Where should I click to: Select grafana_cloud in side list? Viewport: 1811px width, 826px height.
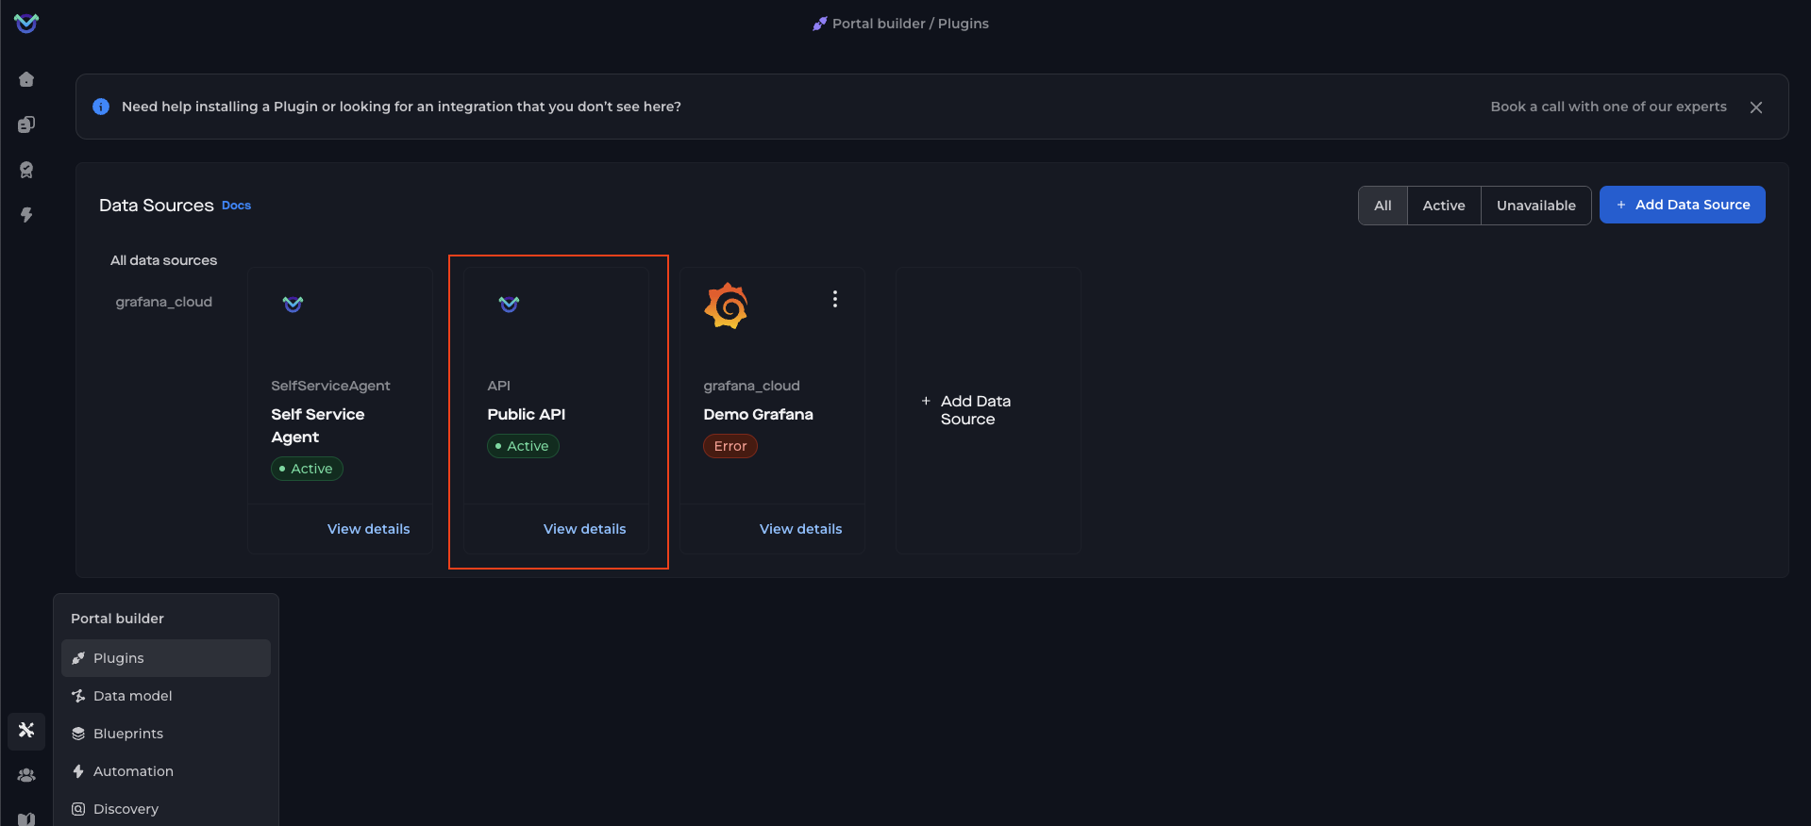pos(163,302)
